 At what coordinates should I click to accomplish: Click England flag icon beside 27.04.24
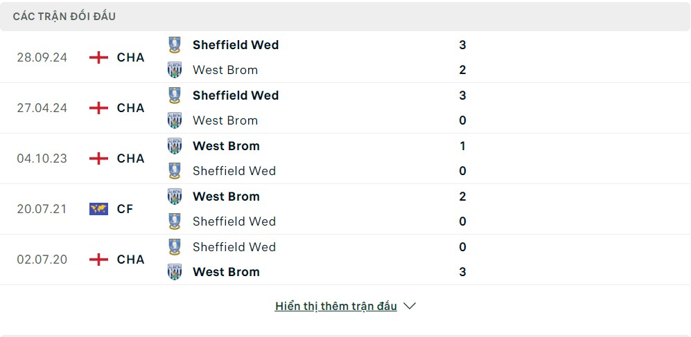98,108
